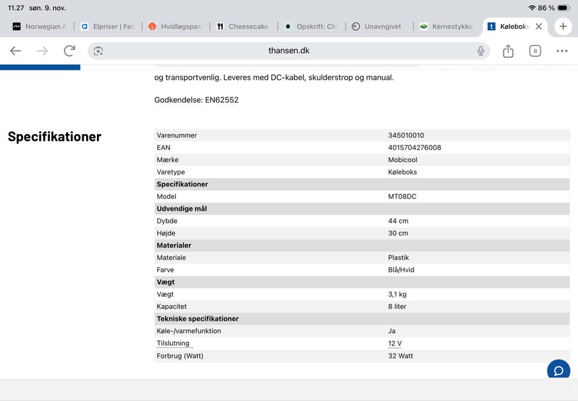Click the 12 V underlined value
The width and height of the screenshot is (578, 401).
click(394, 343)
